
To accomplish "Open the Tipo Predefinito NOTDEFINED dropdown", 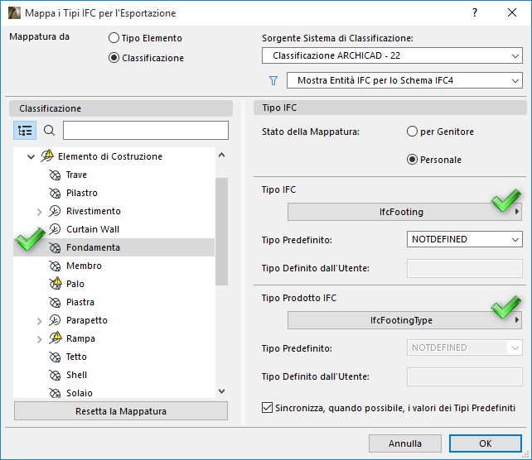I will 465,239.
